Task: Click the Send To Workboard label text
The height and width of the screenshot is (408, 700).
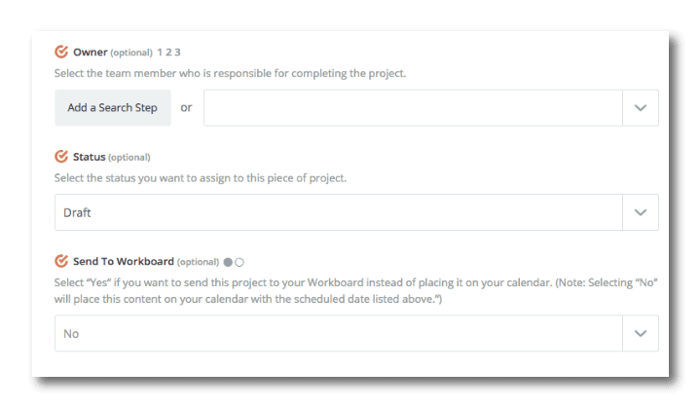Action: click(x=124, y=261)
